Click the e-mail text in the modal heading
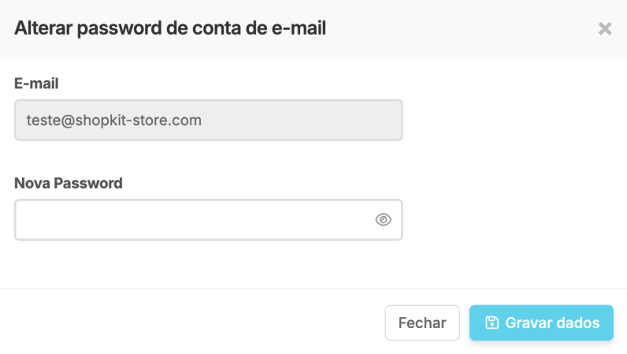Screen dimensions: 627x354 tap(299, 28)
